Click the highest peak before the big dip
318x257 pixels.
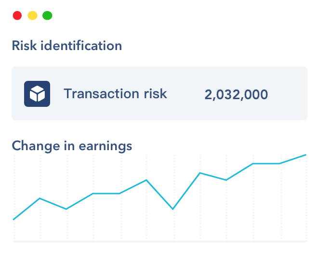(x=146, y=180)
